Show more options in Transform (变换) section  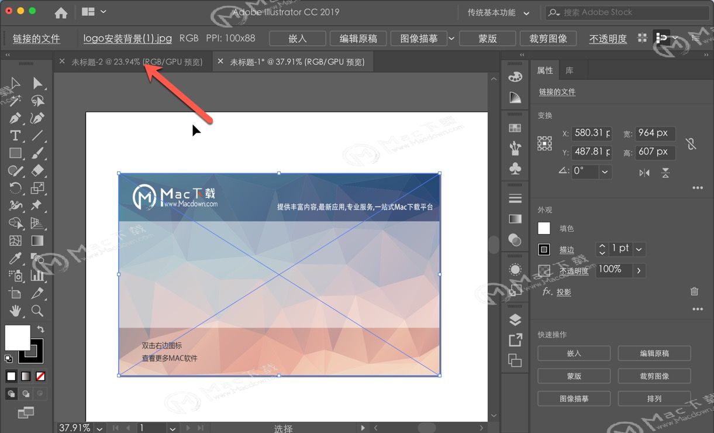coord(697,188)
